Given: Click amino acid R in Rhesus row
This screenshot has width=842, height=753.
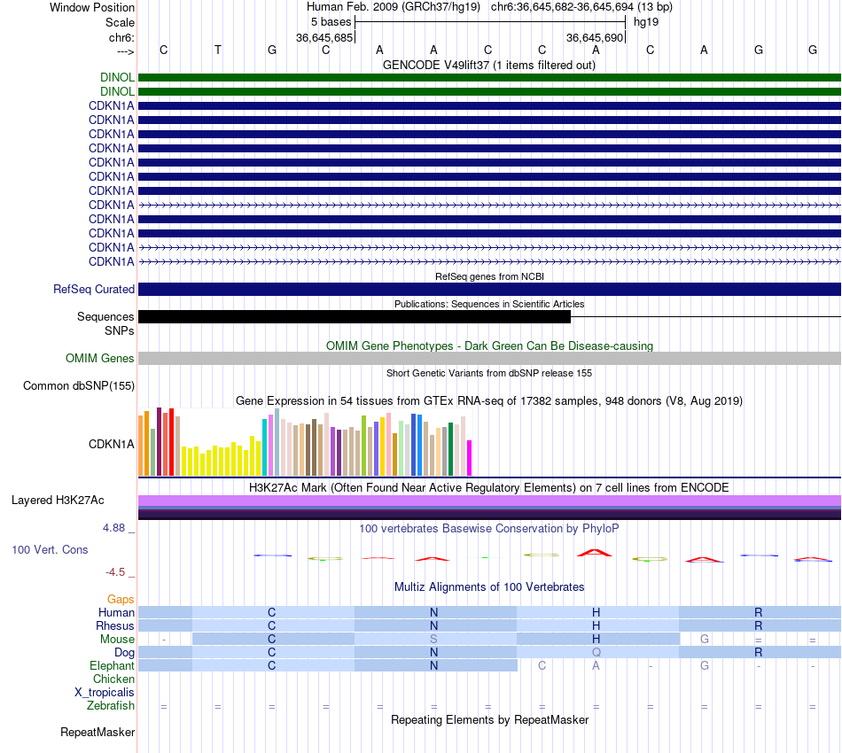Looking at the screenshot, I should click(x=758, y=625).
